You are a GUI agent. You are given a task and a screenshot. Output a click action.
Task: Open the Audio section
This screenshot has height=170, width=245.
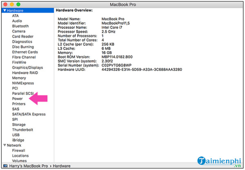(x=17, y=21)
